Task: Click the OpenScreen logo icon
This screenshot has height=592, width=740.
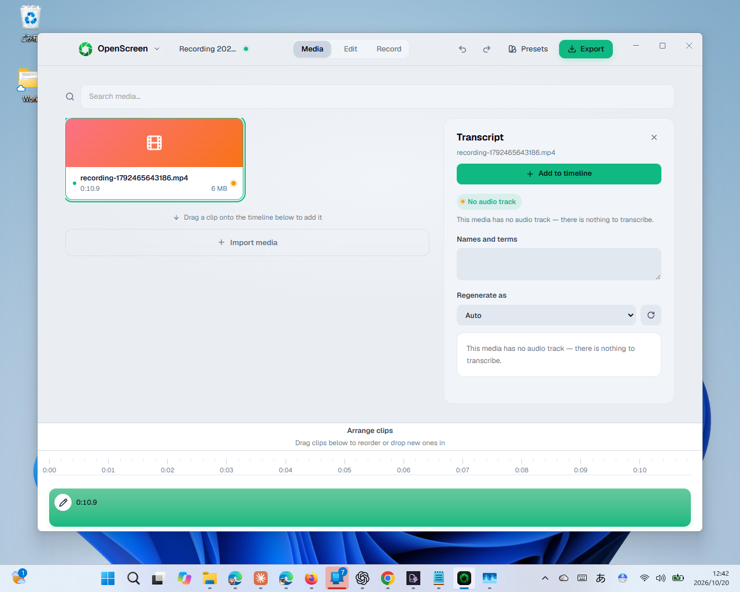Action: coord(86,49)
